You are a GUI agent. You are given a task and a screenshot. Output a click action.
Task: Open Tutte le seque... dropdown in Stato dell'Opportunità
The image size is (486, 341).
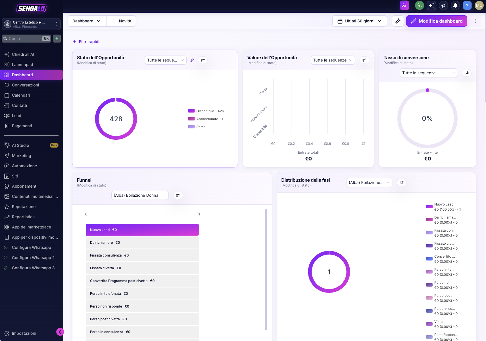[x=166, y=60]
